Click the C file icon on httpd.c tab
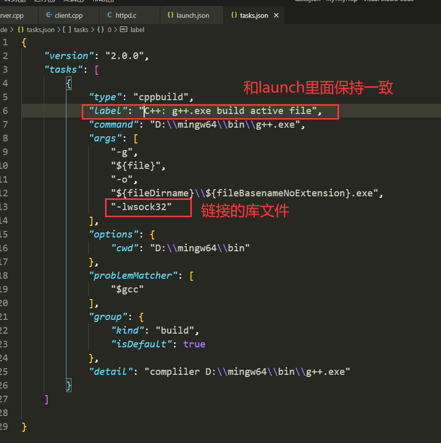Screen dimensions: 441x443 (x=110, y=15)
